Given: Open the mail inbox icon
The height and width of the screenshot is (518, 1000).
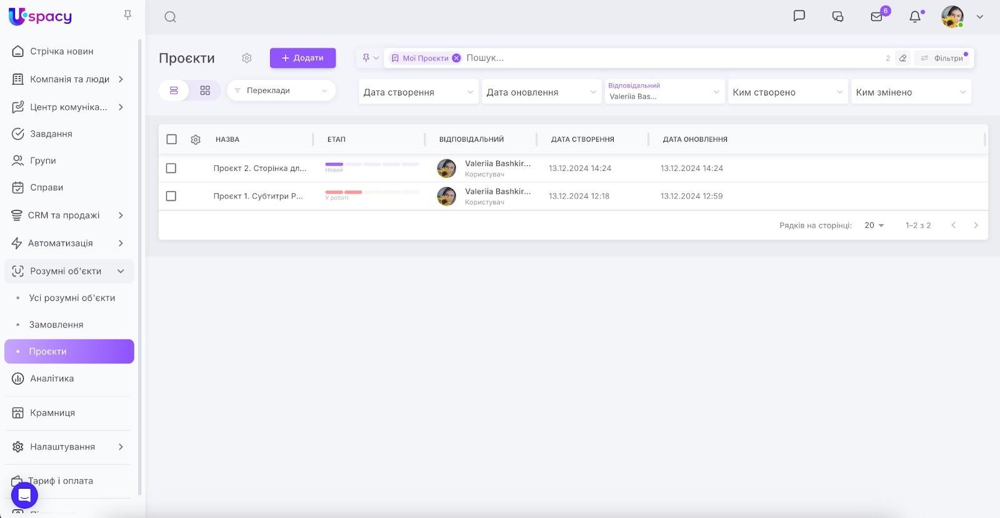Looking at the screenshot, I should click(876, 17).
